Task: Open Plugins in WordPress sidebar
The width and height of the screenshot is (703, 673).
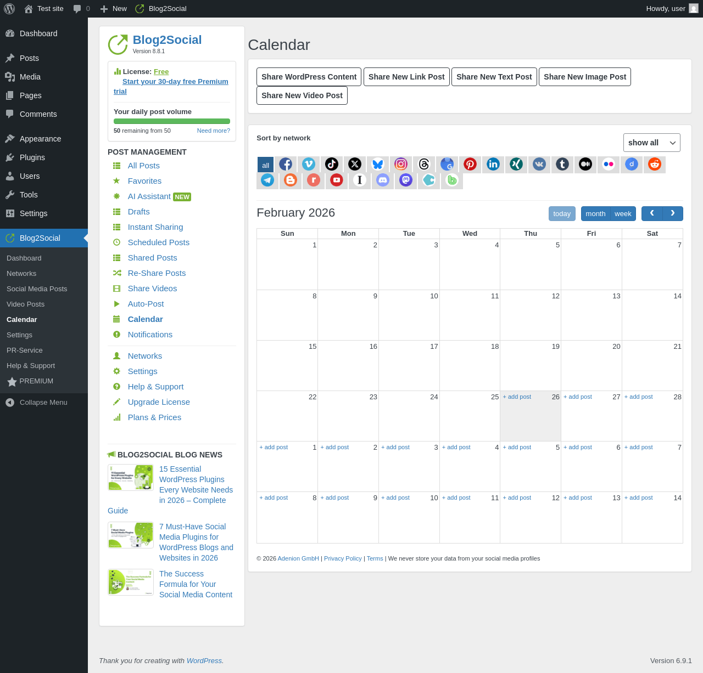Action: tap(32, 157)
